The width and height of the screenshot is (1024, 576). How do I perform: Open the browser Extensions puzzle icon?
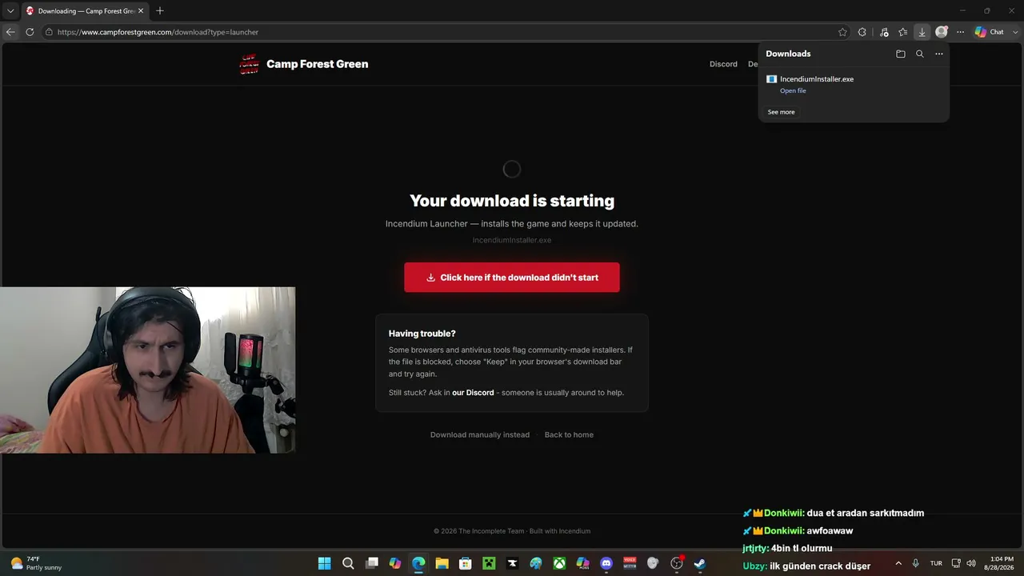click(x=862, y=32)
